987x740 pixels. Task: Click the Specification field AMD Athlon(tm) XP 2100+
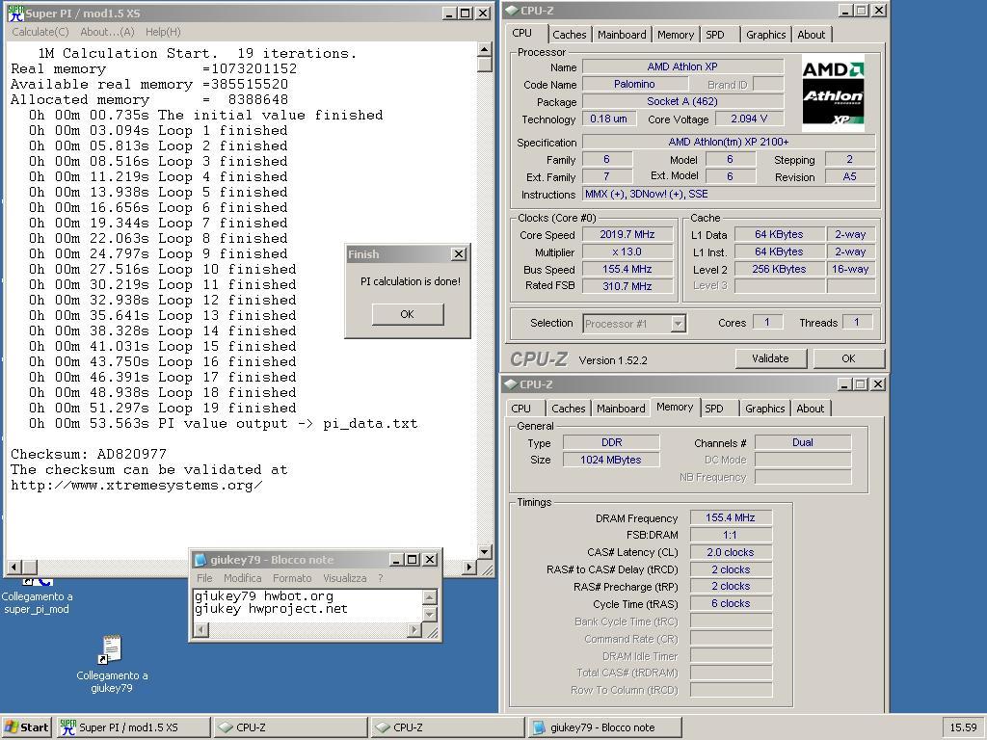[x=729, y=142]
